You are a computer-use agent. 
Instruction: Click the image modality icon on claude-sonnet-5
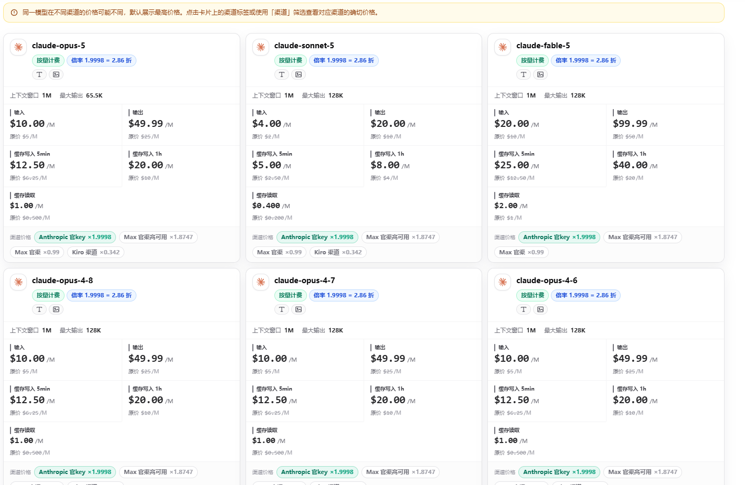pos(299,74)
